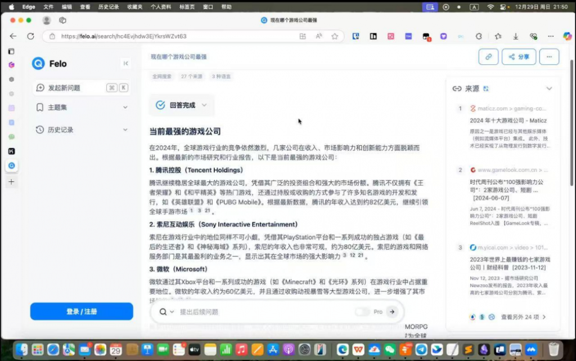This screenshot has width=576, height=361.
Task: Open source 2023年世界上最赚钱的七家游戏公司
Action: [x=510, y=264]
